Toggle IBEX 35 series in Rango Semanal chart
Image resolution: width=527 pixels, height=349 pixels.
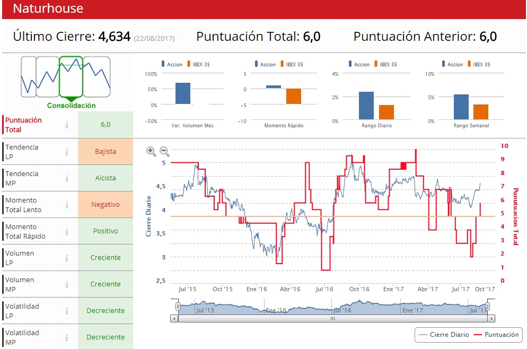click(x=479, y=64)
